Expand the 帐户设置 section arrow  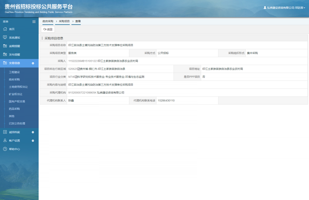click(33, 141)
